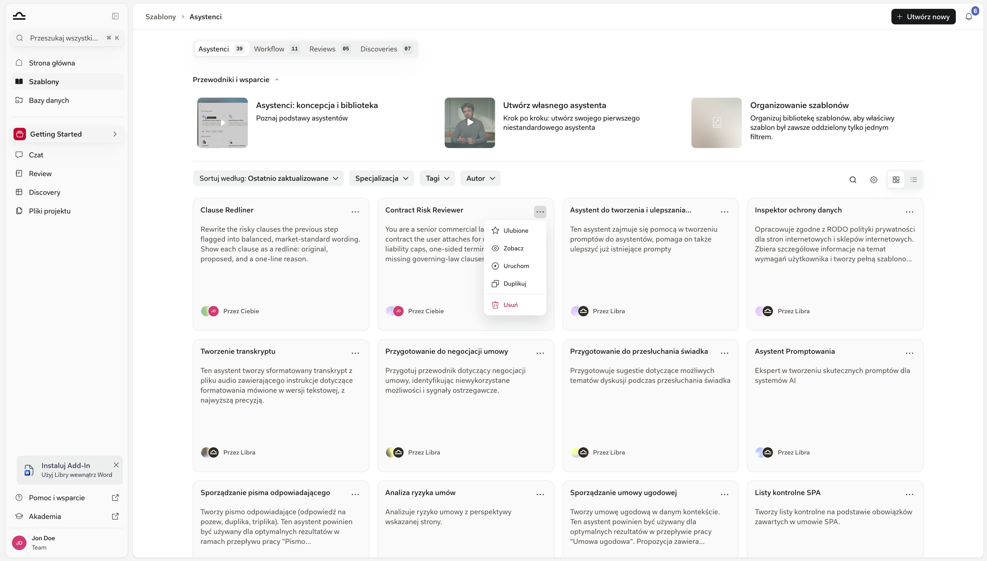This screenshot has width=987, height=561.
Task: Expand the Getting Started project
Action: [x=67, y=134]
